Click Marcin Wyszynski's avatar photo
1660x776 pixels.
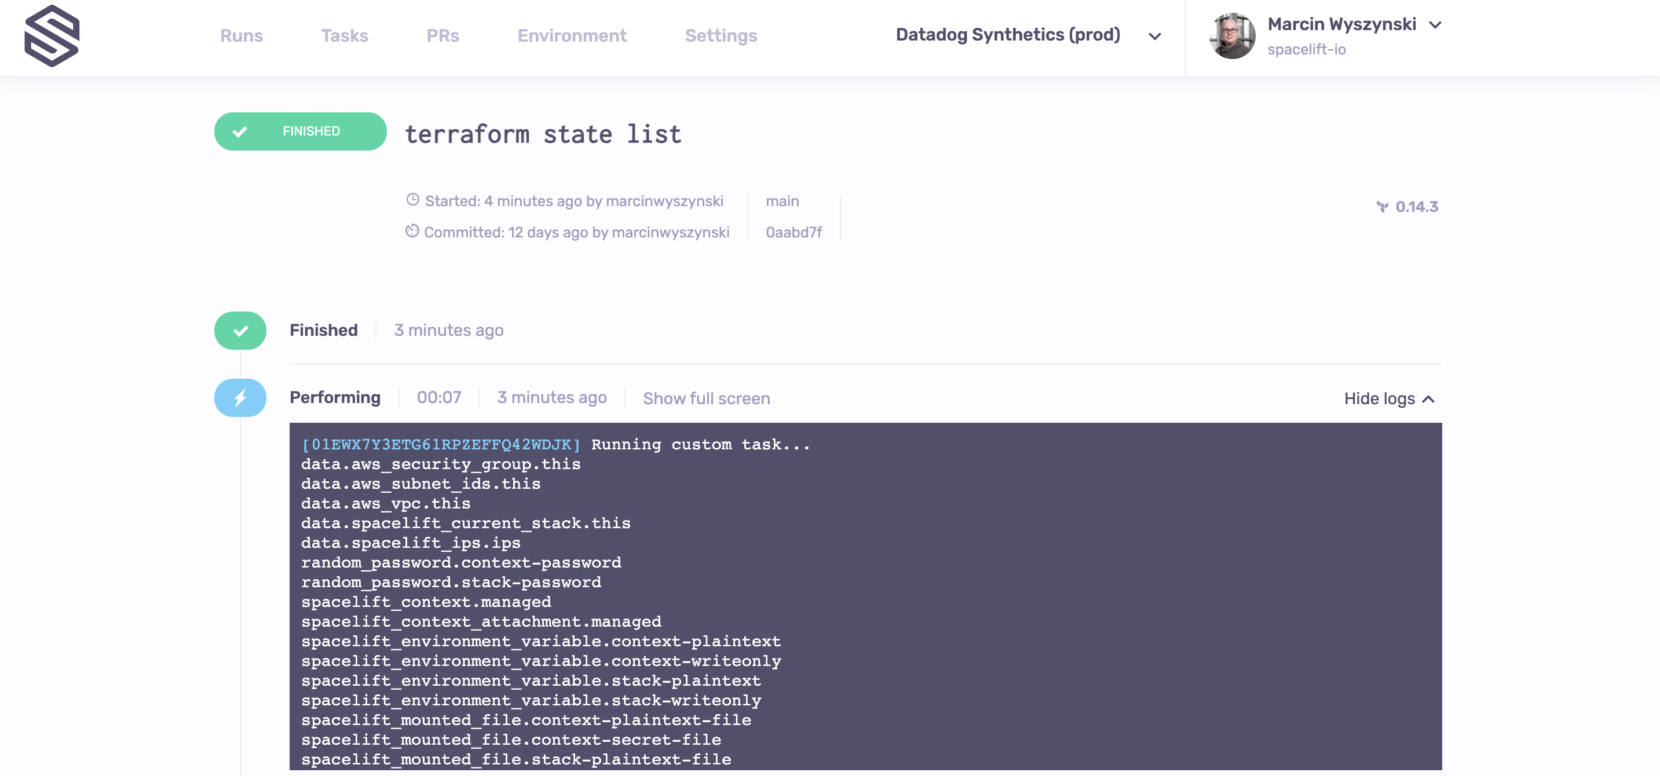pos(1231,36)
